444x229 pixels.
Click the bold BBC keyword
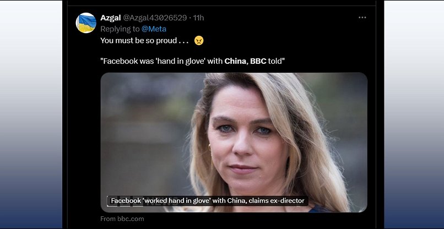click(x=258, y=61)
